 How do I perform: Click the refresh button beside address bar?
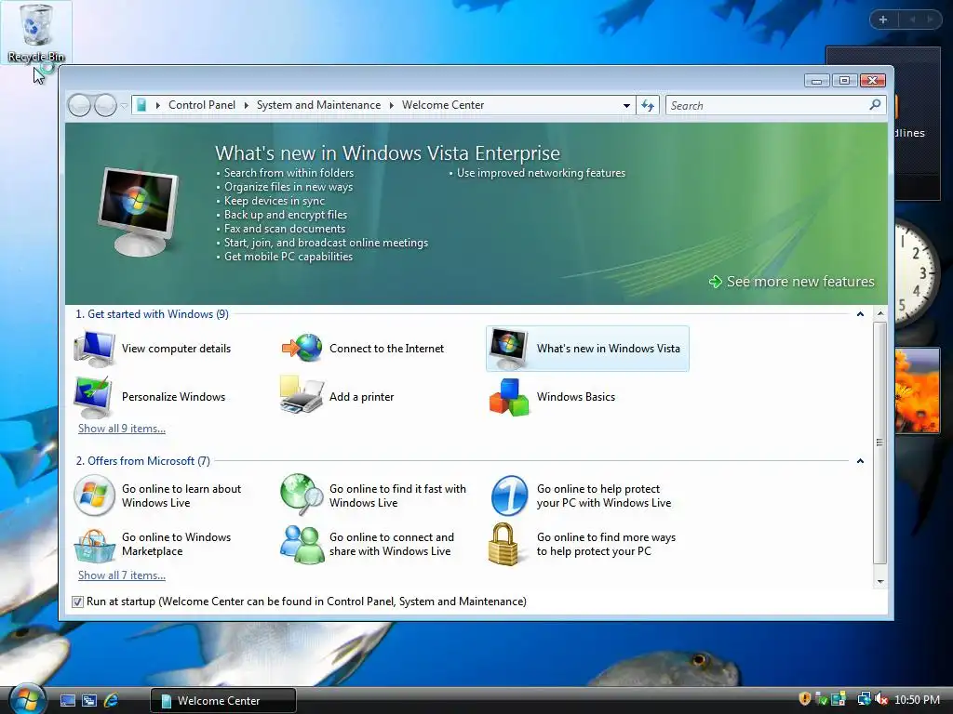point(648,105)
